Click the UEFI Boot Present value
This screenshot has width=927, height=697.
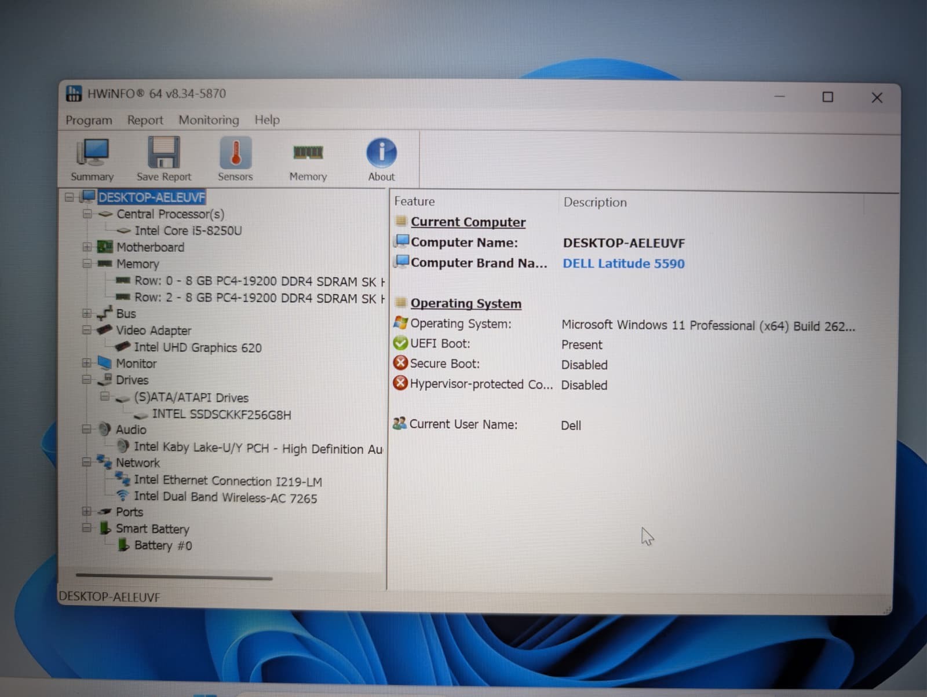582,344
